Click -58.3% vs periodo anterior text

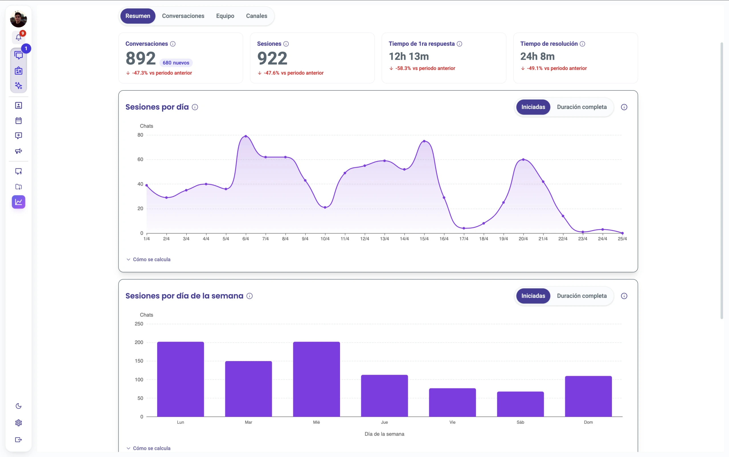click(425, 69)
